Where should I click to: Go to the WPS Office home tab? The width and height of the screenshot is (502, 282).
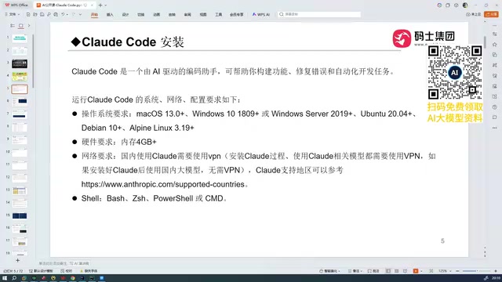[16, 5]
